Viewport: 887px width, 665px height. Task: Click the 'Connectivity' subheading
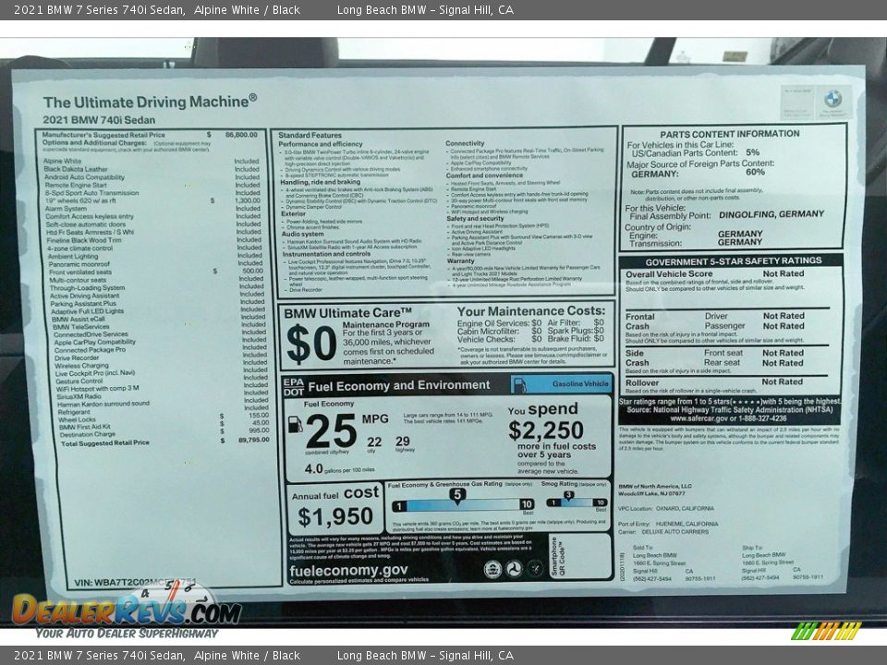tap(465, 144)
